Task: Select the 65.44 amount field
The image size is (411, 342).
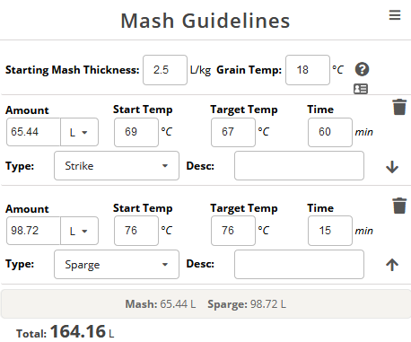Action: [x=33, y=132]
